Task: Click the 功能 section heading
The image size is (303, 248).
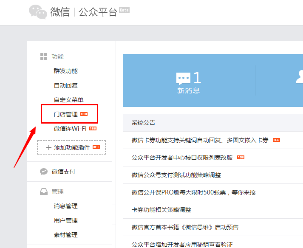Action: pyautogui.click(x=57, y=56)
